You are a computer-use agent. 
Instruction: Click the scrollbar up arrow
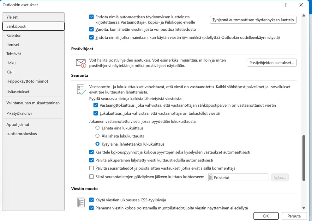[x=304, y=16]
